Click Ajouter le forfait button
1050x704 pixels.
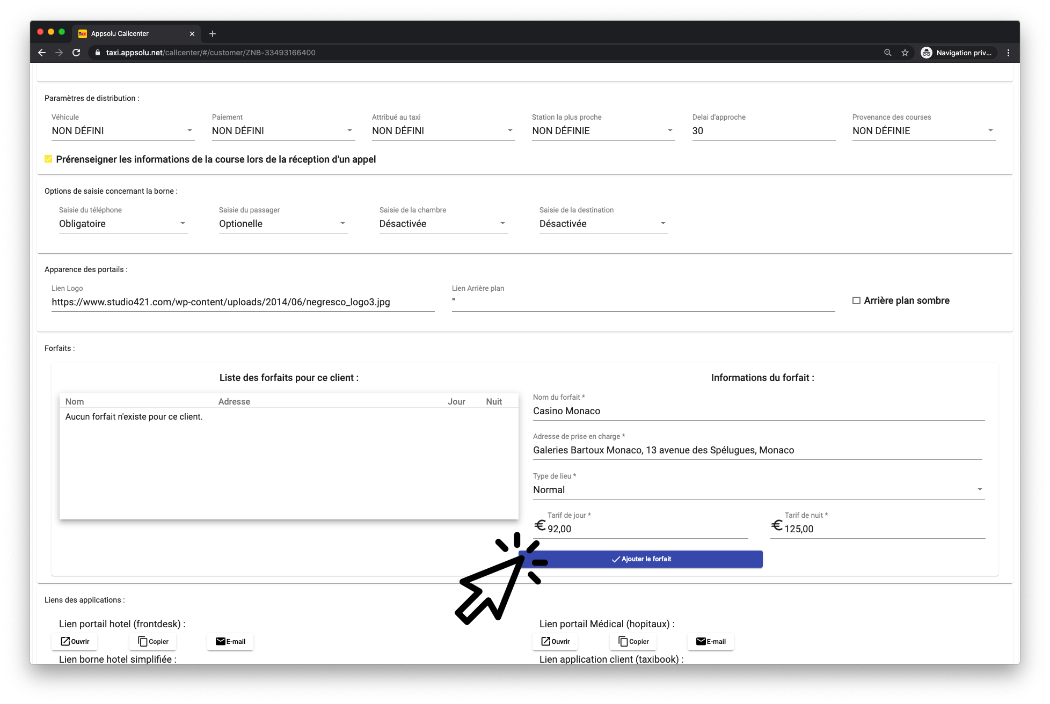(641, 559)
